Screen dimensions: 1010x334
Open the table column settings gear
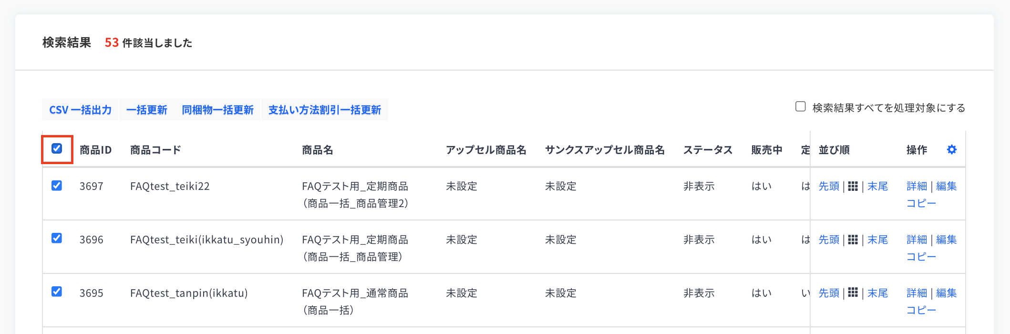(x=952, y=149)
